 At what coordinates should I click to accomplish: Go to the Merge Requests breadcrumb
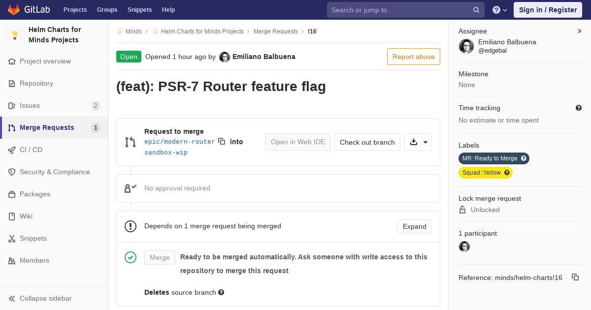[276, 31]
